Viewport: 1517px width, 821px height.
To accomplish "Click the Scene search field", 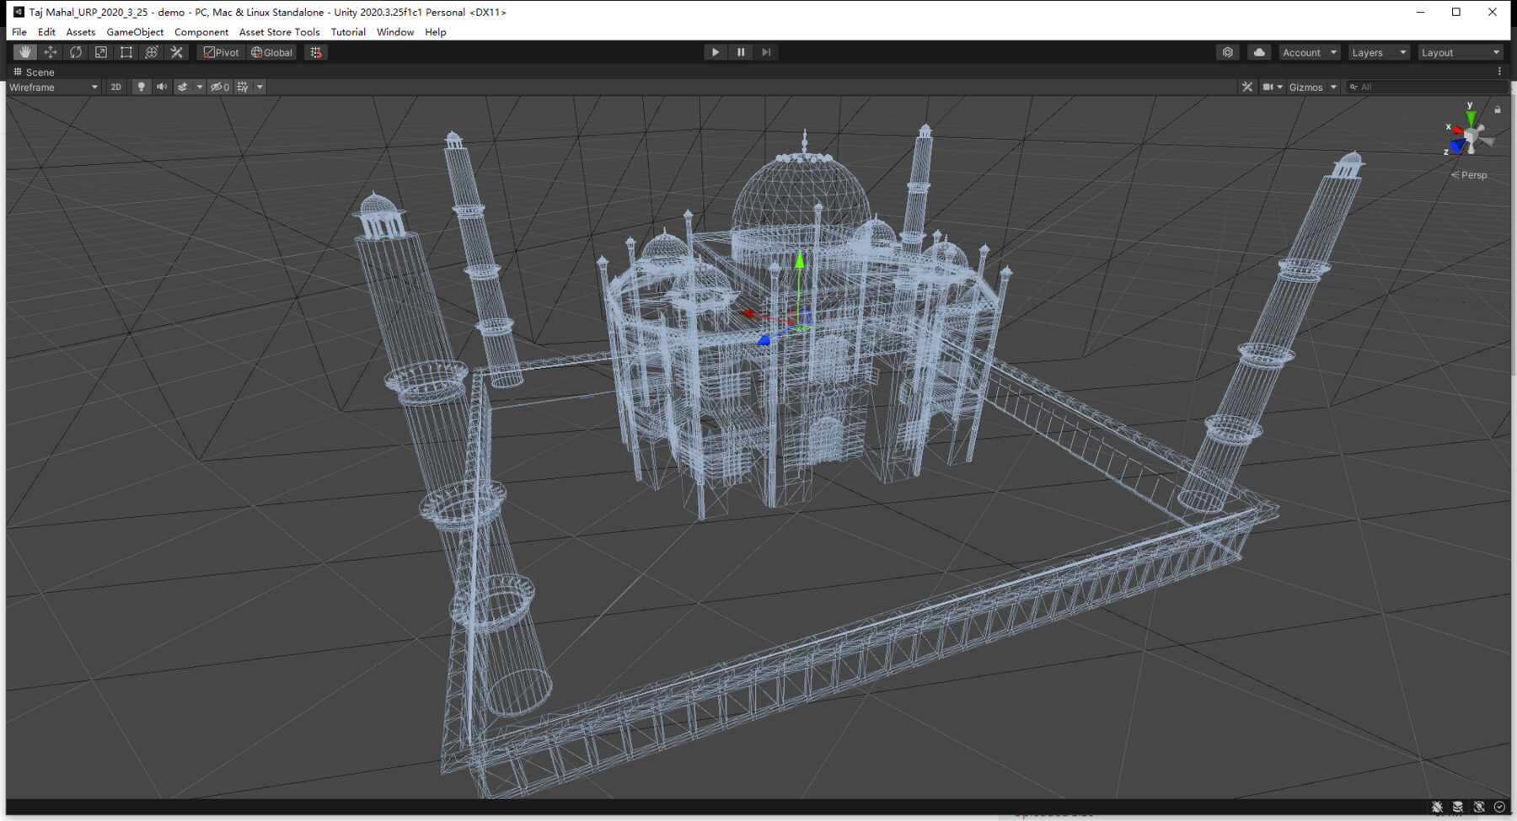I will tap(1426, 87).
